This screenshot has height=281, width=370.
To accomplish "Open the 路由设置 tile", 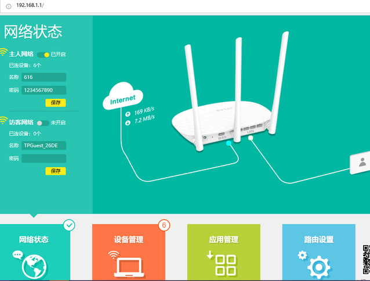I will 319,252.
